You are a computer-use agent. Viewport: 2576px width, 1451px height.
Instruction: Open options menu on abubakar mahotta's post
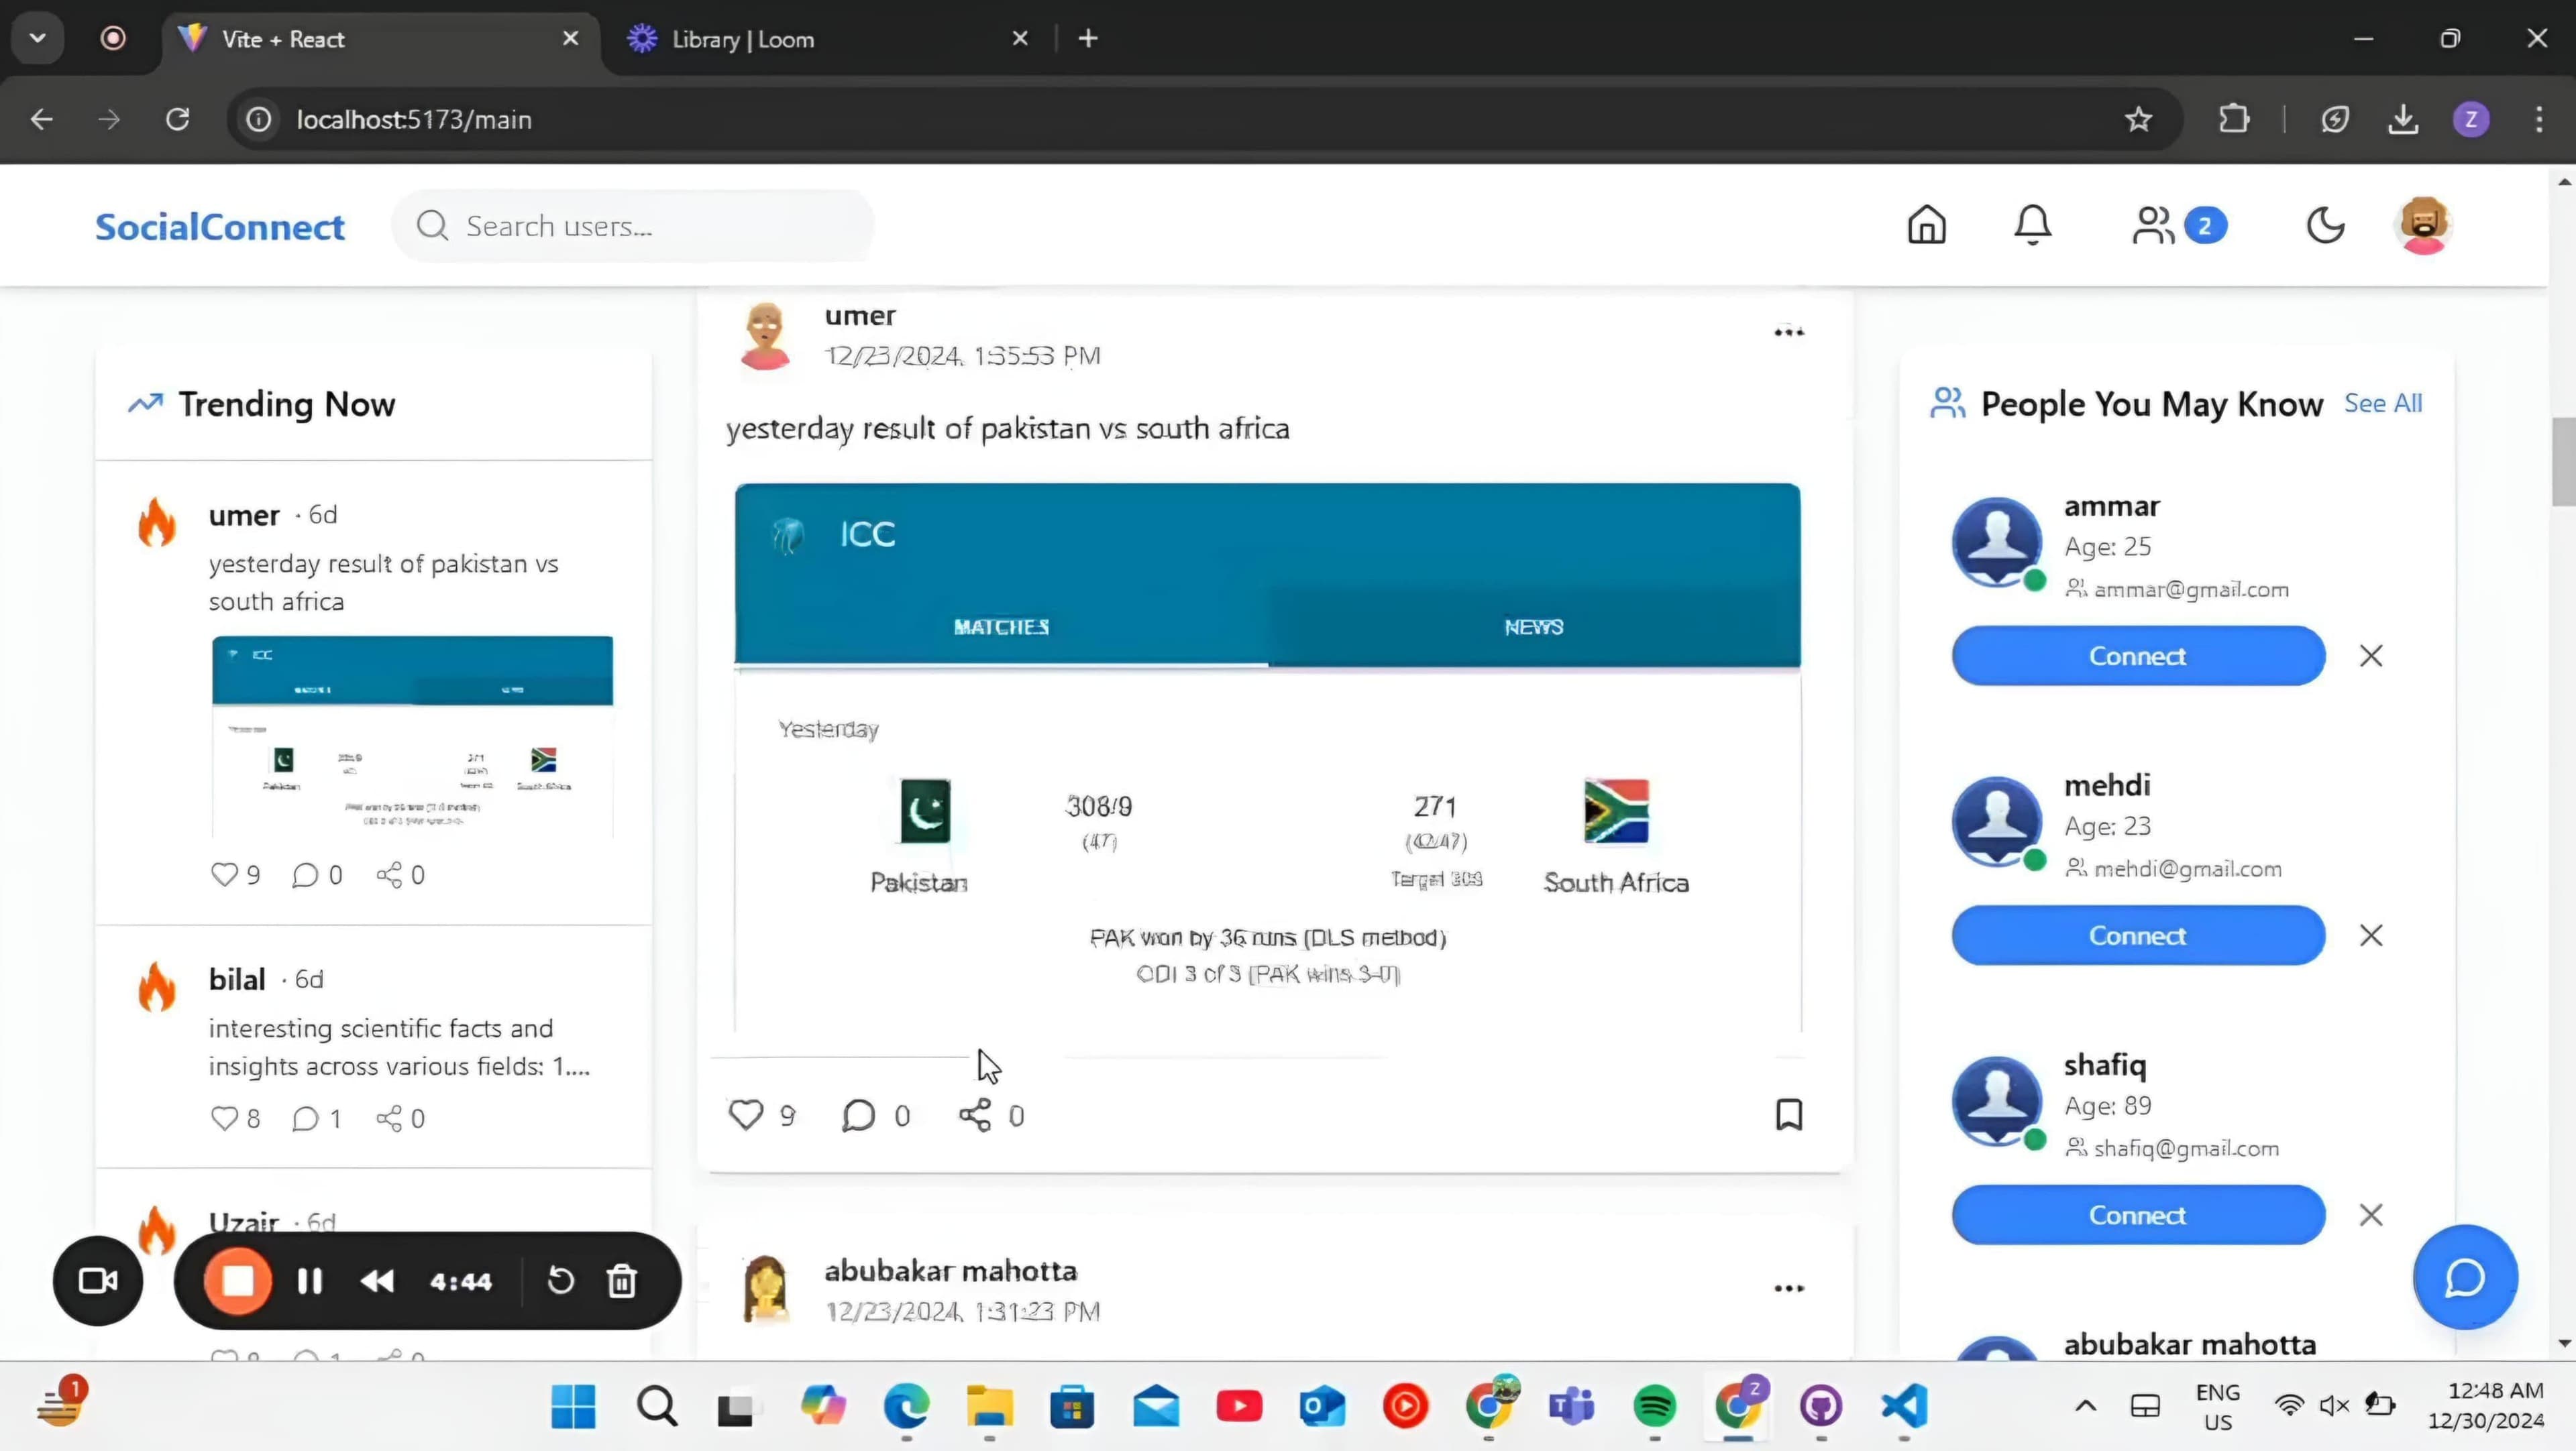(x=1789, y=1288)
